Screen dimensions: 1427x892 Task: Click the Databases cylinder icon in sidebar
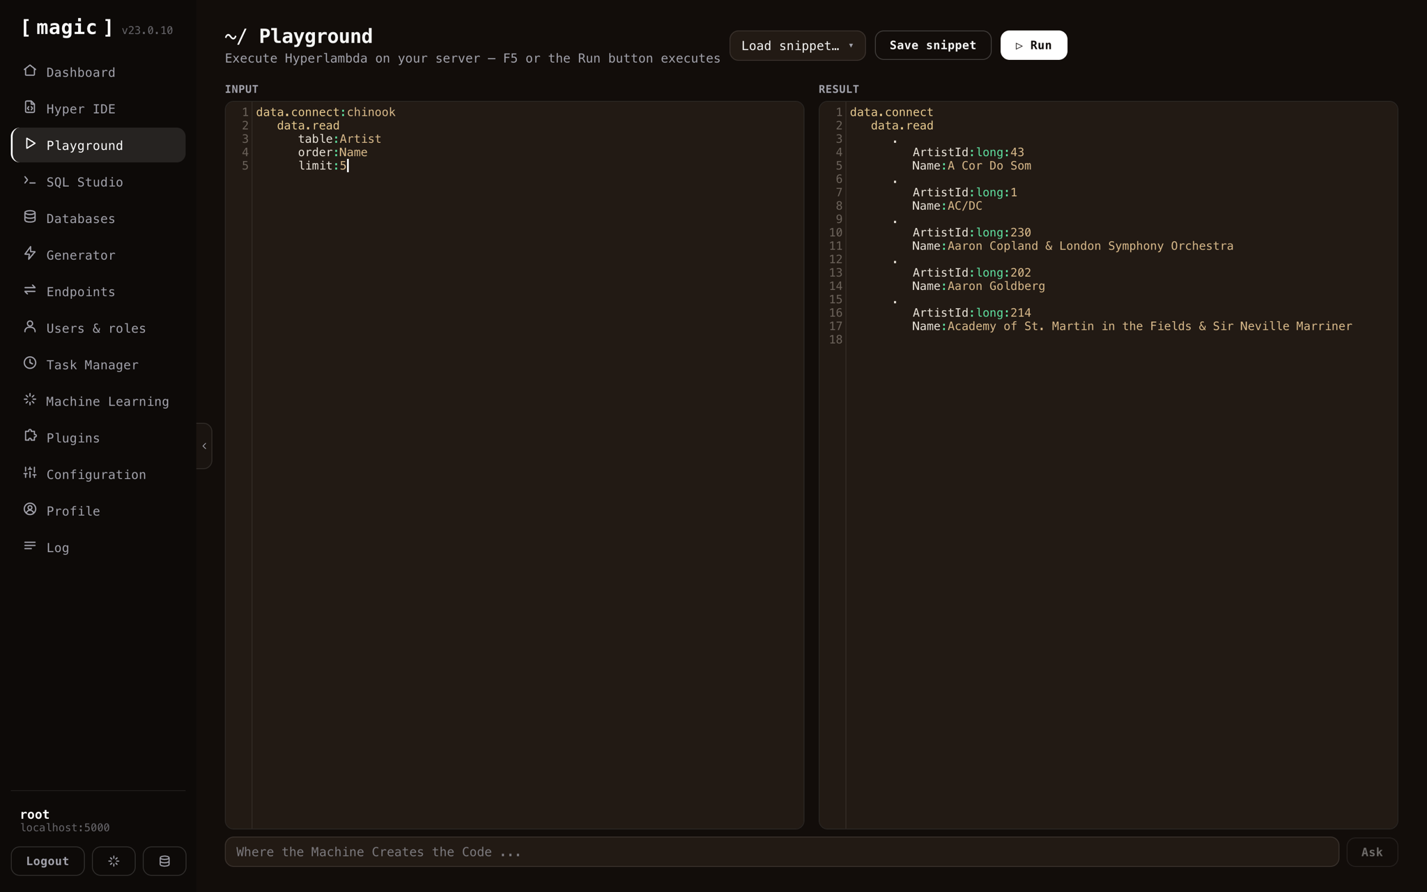tap(30, 217)
